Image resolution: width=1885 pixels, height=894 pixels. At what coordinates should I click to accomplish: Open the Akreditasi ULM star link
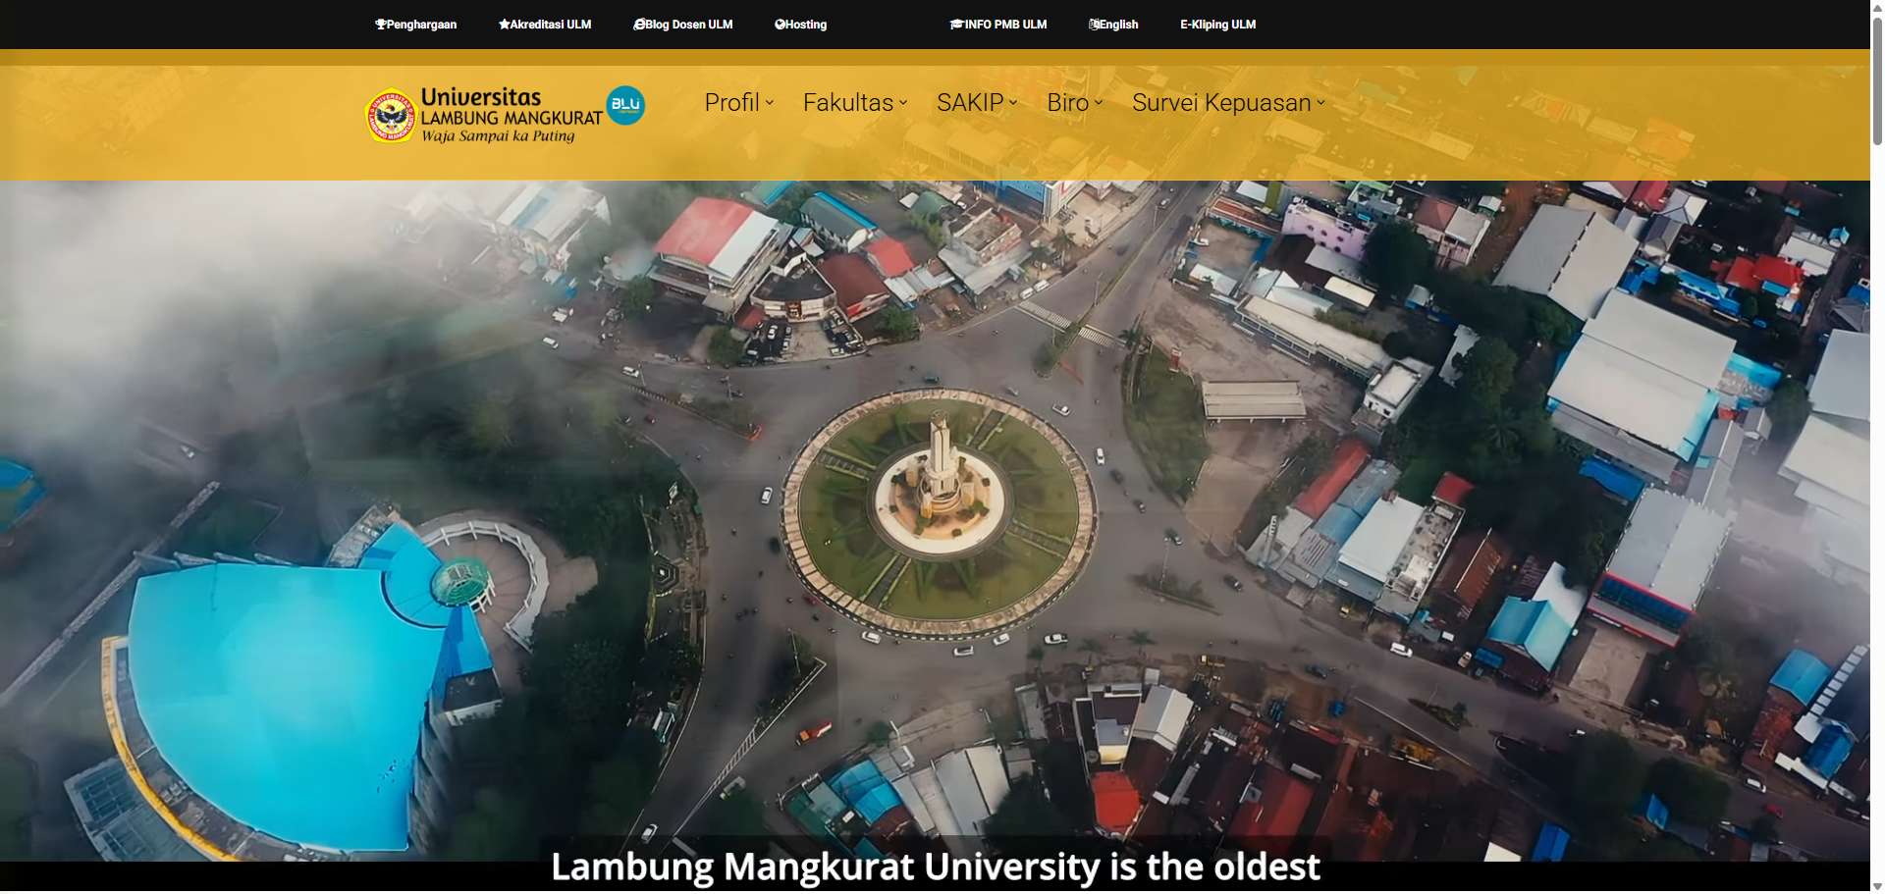pos(545,25)
